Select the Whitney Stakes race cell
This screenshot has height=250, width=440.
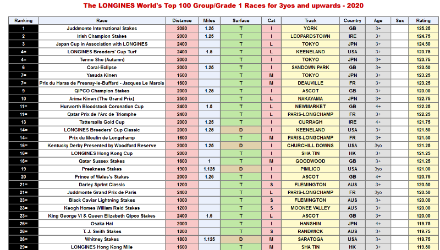tap(102, 240)
